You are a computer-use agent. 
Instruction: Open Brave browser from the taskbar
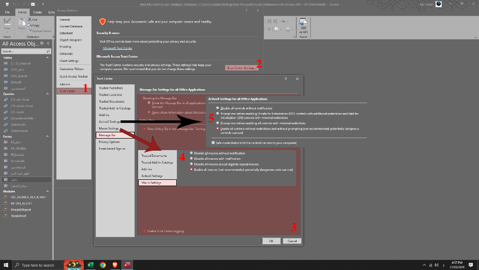click(115, 265)
